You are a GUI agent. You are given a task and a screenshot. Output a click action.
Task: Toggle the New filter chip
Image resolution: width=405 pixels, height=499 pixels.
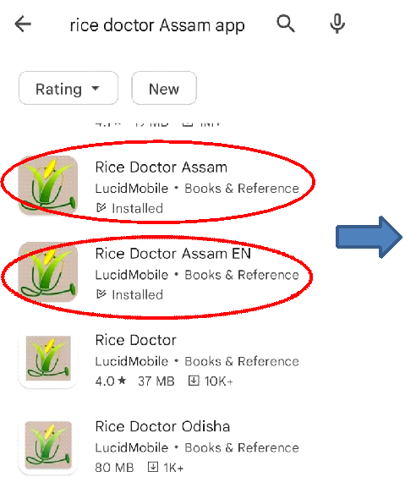click(x=164, y=88)
